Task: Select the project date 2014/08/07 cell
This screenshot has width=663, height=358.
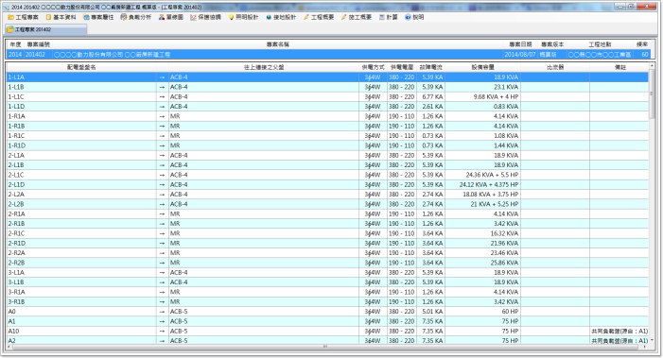Action: coord(520,55)
